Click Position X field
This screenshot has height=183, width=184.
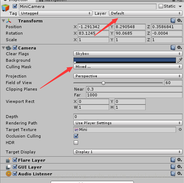pyautogui.click(x=93, y=27)
